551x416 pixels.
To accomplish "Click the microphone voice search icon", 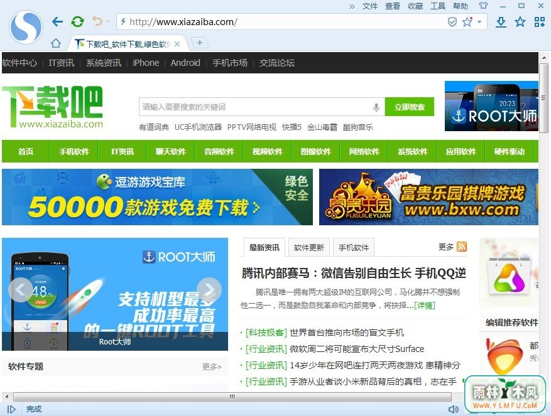I will [x=376, y=107].
